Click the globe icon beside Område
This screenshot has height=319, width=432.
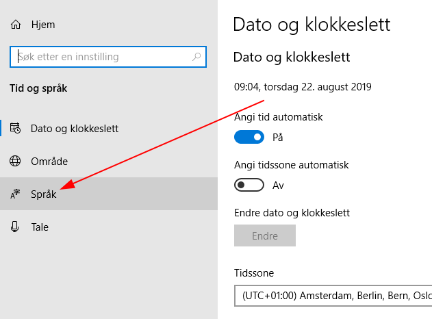click(15, 161)
